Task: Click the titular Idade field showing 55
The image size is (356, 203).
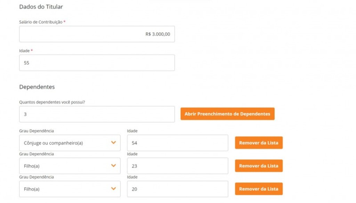Action: [97, 63]
